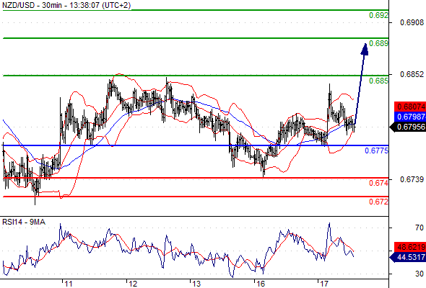Select the red 0.68074 price tag

tap(410, 107)
